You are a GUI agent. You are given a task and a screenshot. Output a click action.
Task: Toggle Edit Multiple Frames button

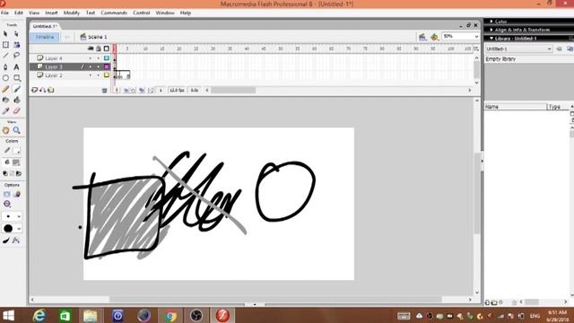(x=142, y=90)
